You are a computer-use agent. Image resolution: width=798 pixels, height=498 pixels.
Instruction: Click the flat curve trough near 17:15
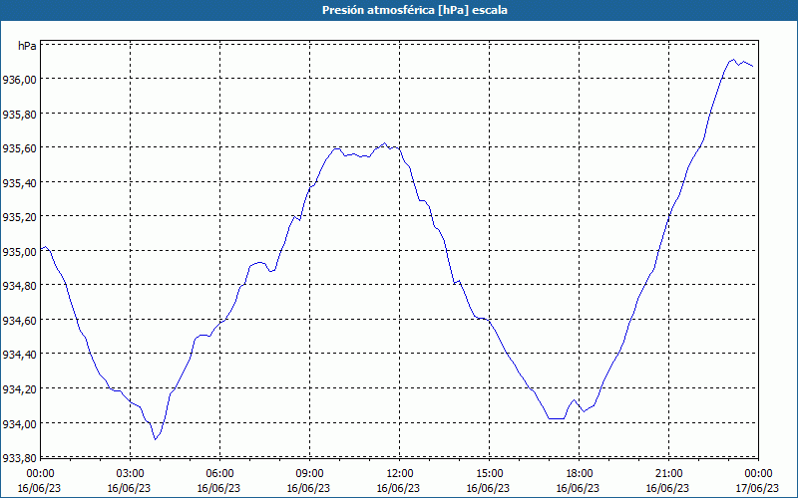point(556,418)
